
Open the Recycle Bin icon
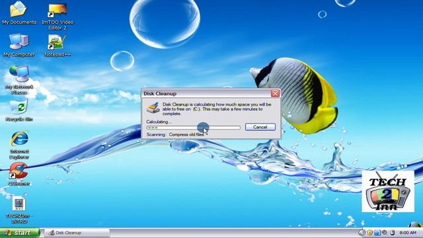tap(19, 110)
